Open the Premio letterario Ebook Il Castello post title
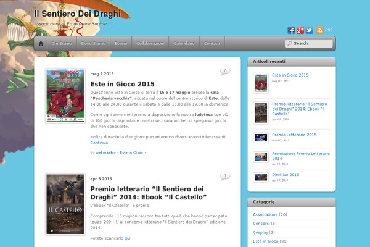Screen dimensions: 370x247 coord(149,193)
